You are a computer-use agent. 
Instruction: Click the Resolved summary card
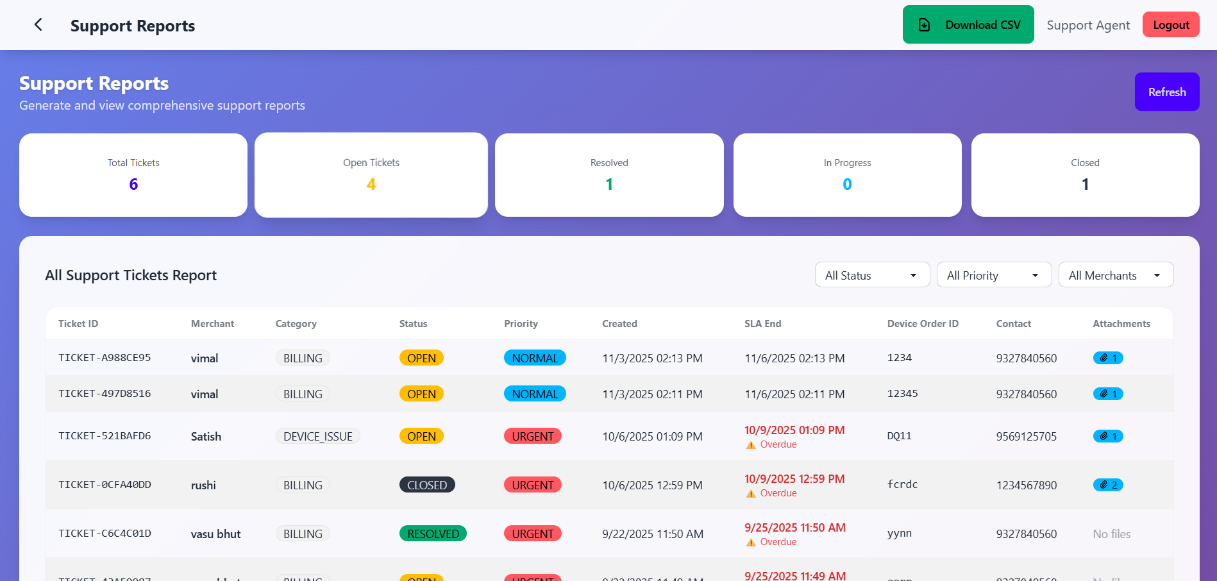pos(608,175)
